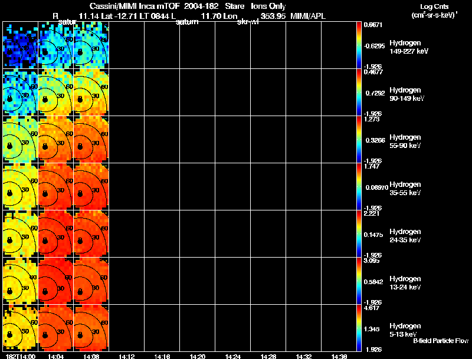The height and width of the screenshot is (359, 472).
Task: Click the color bar for Hydrogen 55-90 keV
Action: 359,140
